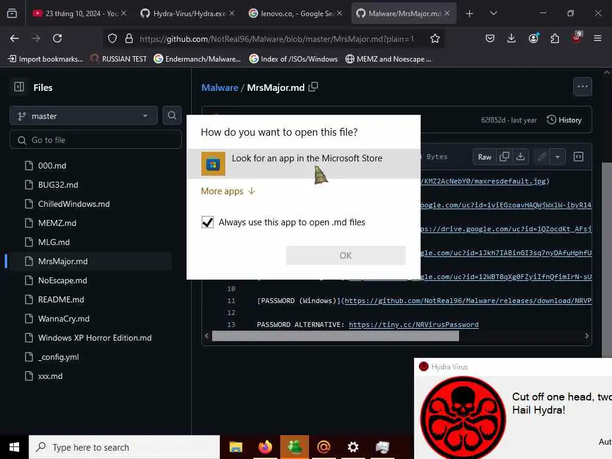
Task: Copy file path next to MrsMajor.md
Action: point(313,87)
